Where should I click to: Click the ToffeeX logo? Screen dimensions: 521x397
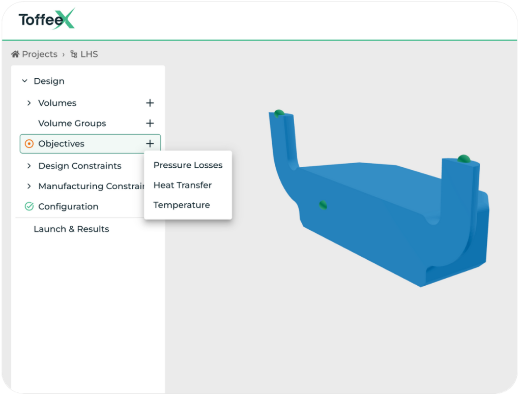pyautogui.click(x=47, y=20)
